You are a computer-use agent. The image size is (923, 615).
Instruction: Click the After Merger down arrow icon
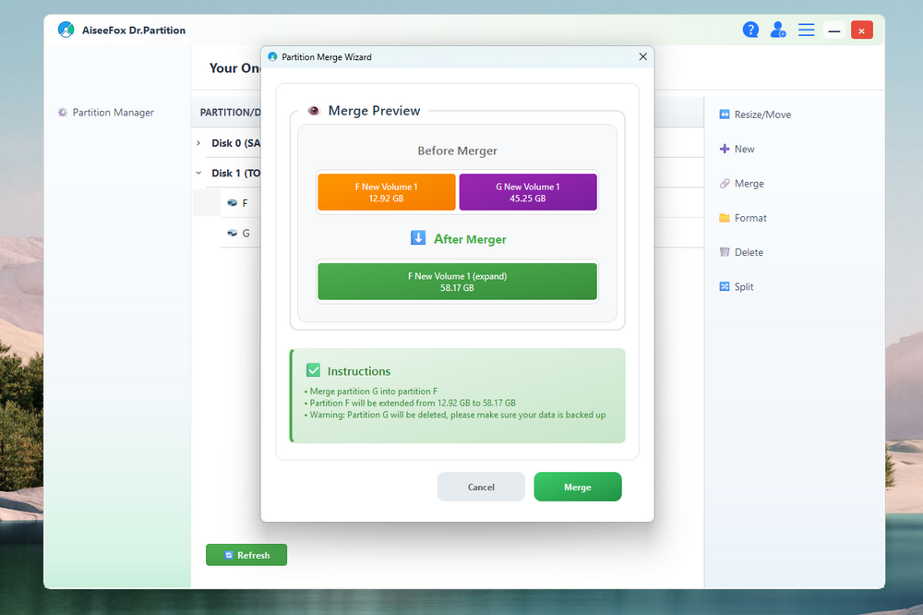[418, 238]
